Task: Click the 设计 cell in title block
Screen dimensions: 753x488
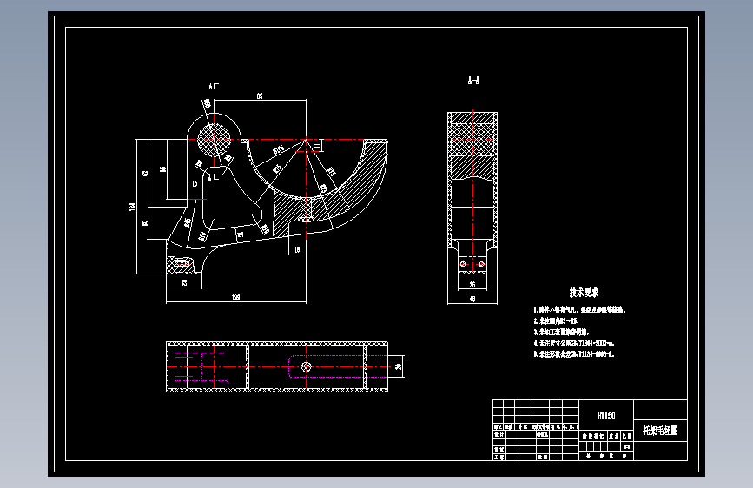Action: click(499, 434)
